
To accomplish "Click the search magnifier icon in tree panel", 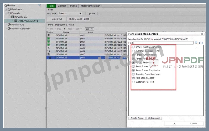I will [40, 5].
